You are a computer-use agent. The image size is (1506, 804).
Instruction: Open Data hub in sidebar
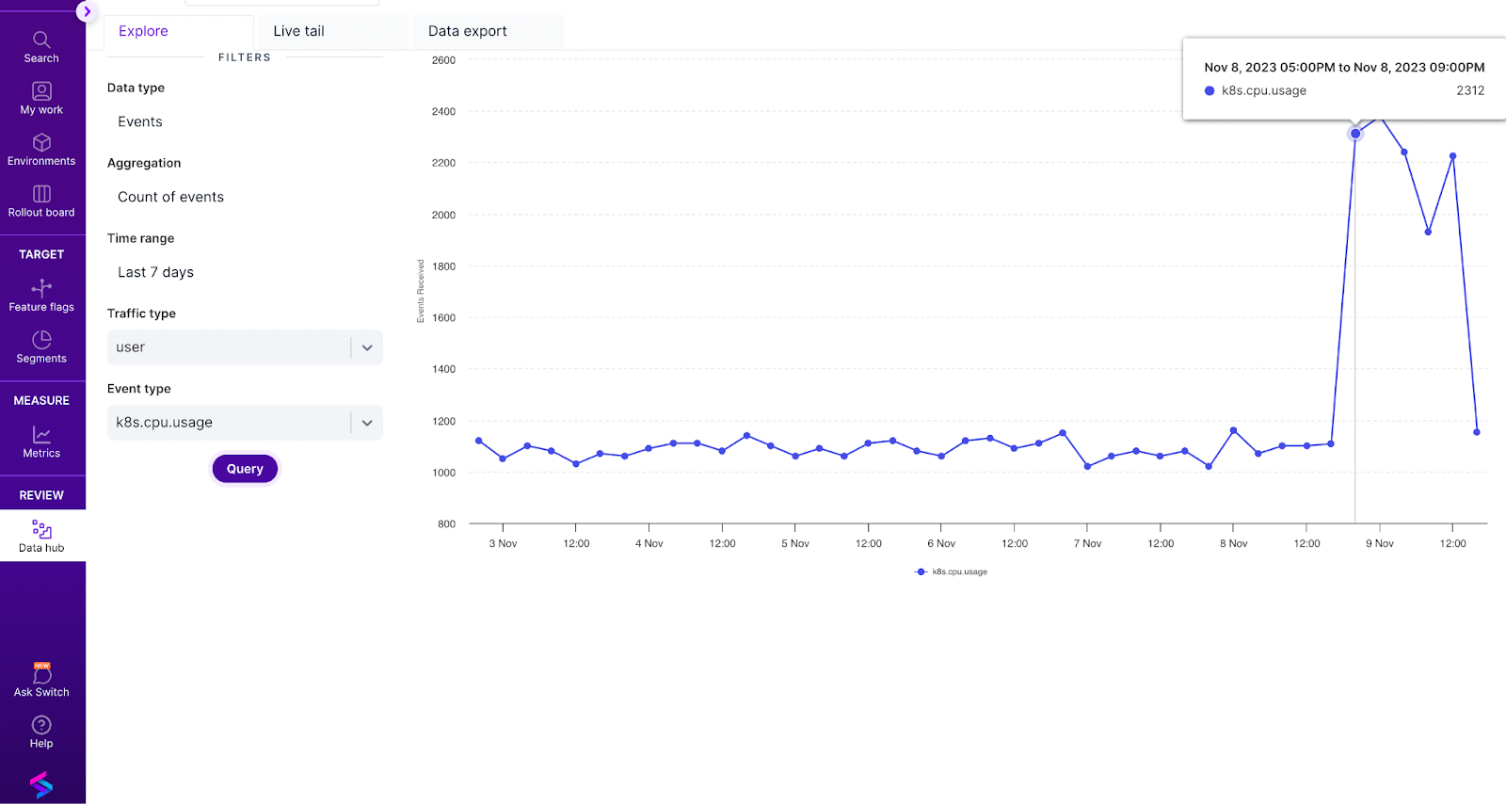[x=41, y=536]
